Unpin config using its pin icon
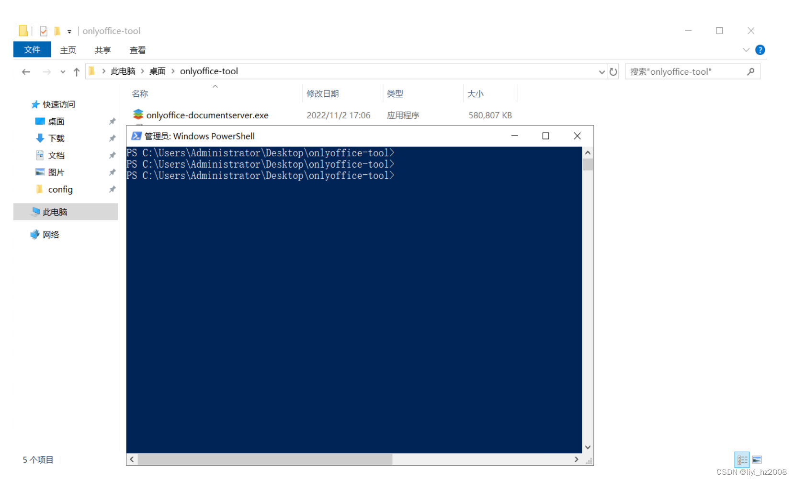The height and width of the screenshot is (481, 794). click(x=112, y=189)
